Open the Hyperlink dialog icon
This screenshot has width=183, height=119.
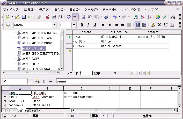pos(136,17)
